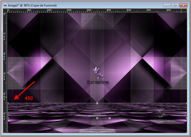Click the left-middle selection handle
This screenshot has width=191, height=137.
point(8,118)
